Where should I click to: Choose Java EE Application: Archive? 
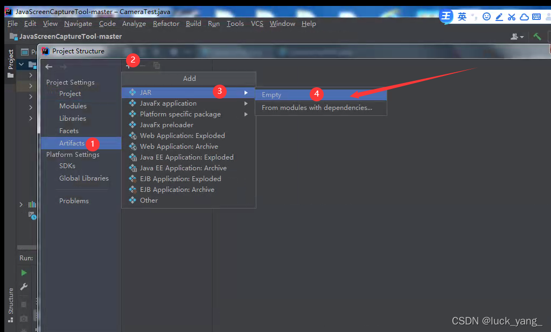pyautogui.click(x=189, y=168)
